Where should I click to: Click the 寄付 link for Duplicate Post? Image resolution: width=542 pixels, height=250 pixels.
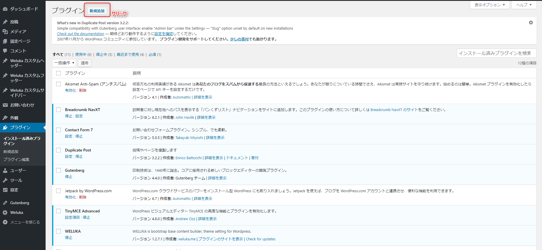coord(255,158)
